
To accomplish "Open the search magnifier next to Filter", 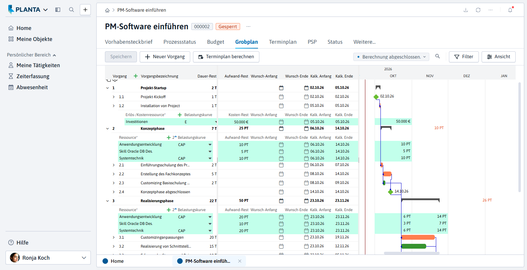I will click(438, 56).
